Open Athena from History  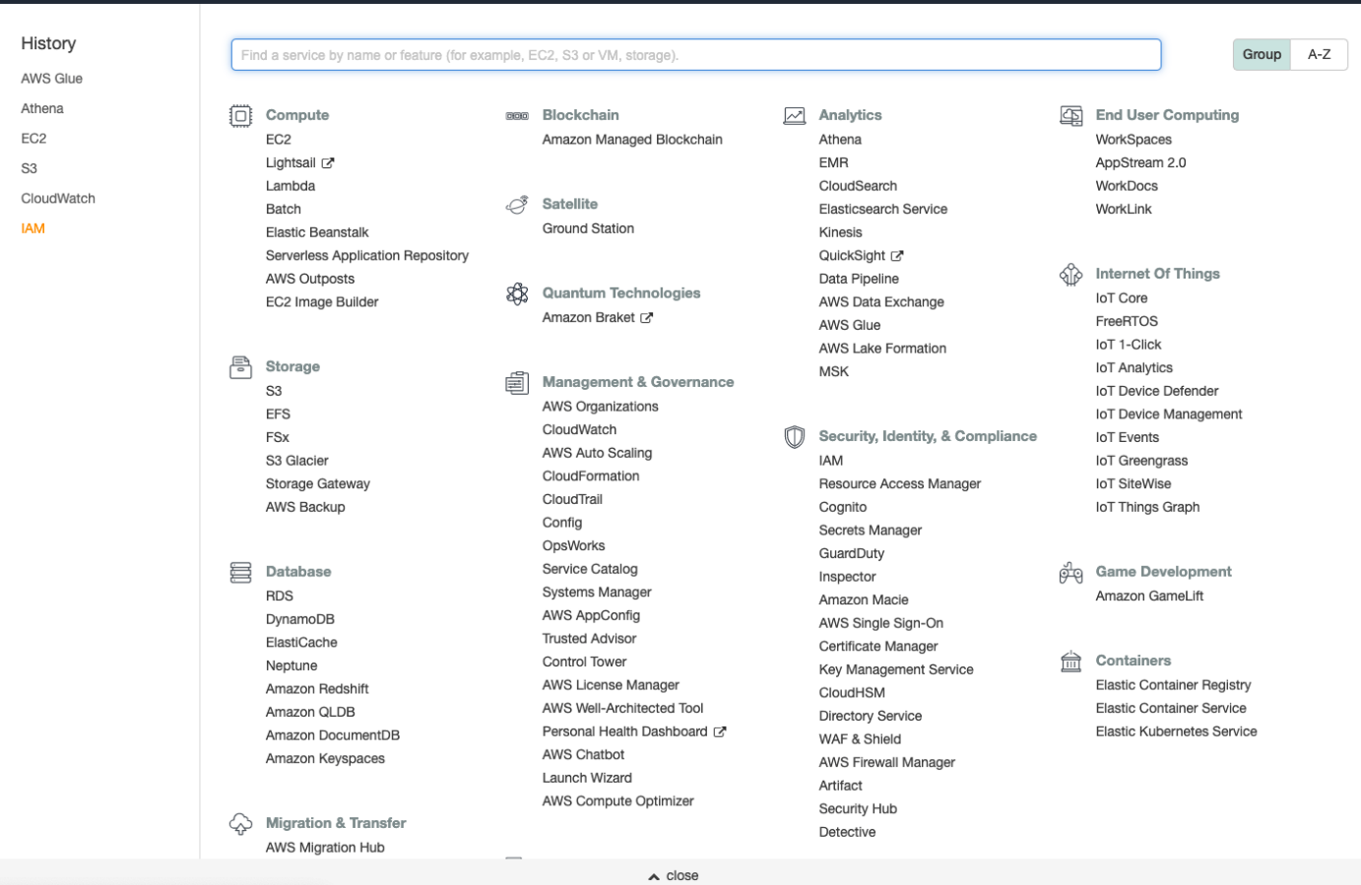tap(42, 109)
